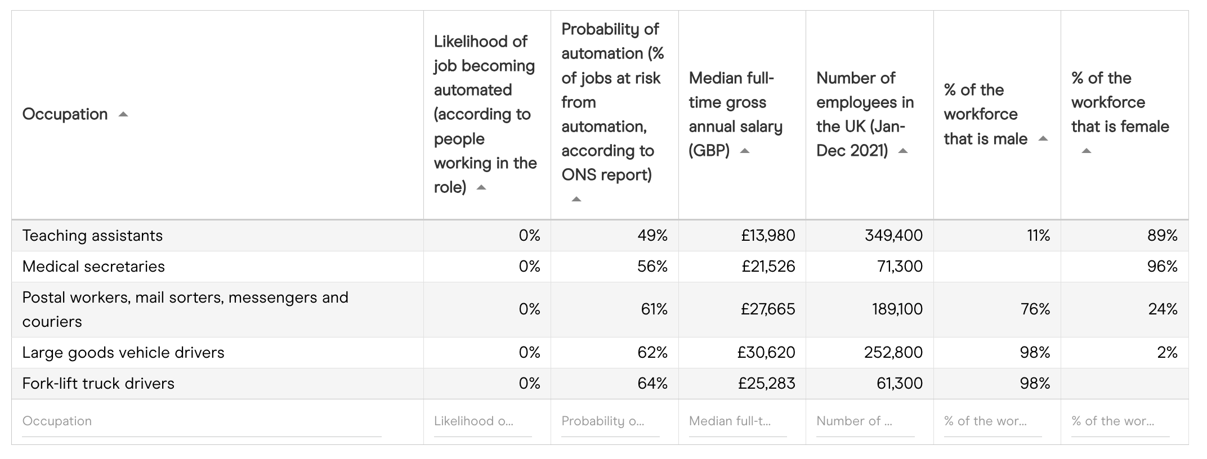Select the Teaching assistants row cell
The height and width of the screenshot is (459, 1207).
click(92, 236)
